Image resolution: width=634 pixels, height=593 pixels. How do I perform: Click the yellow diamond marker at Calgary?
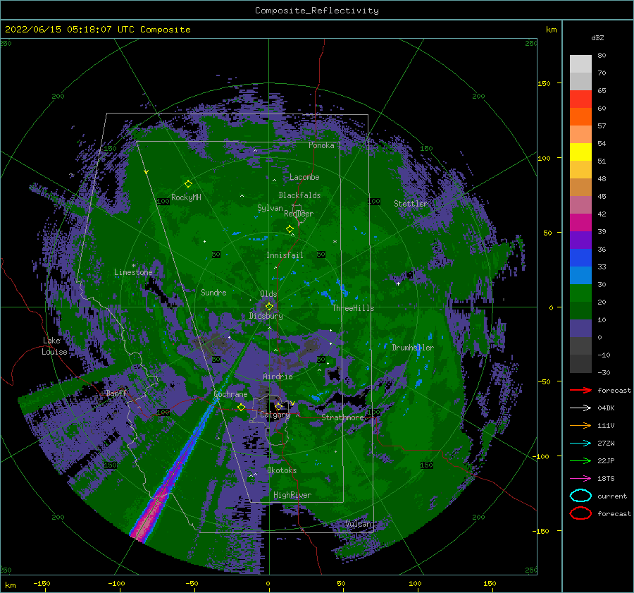click(278, 406)
